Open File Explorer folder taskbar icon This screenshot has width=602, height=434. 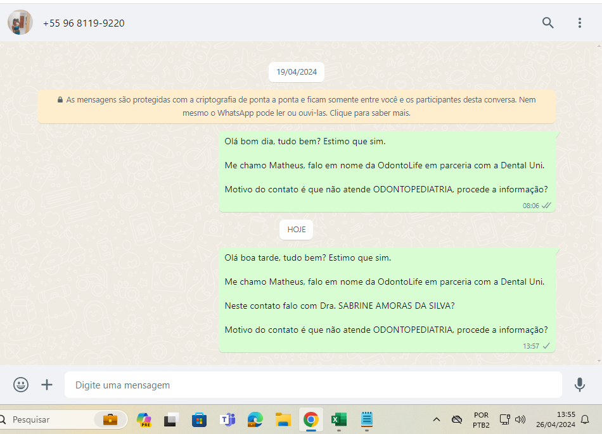[x=283, y=420]
